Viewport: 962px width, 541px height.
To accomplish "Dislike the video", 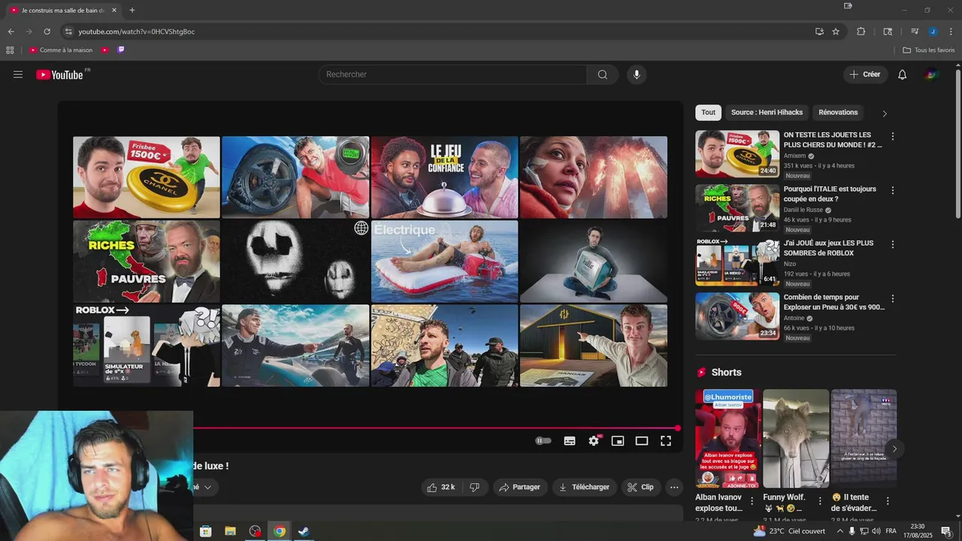I will tap(475, 487).
